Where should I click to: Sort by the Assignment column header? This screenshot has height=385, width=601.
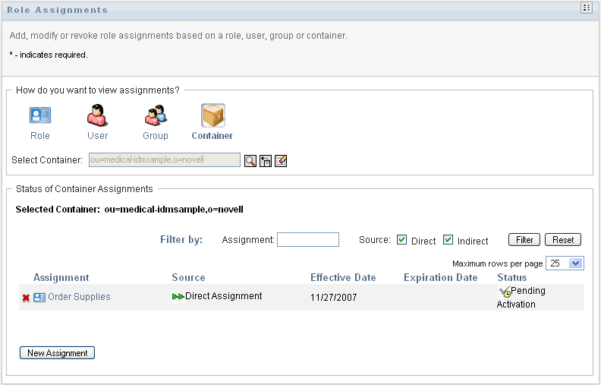point(61,277)
